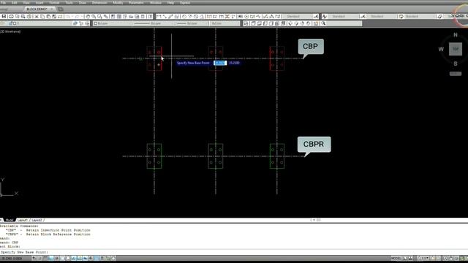Click the Paste icon in the toolbar
The image size is (468, 263).
click(48, 16)
